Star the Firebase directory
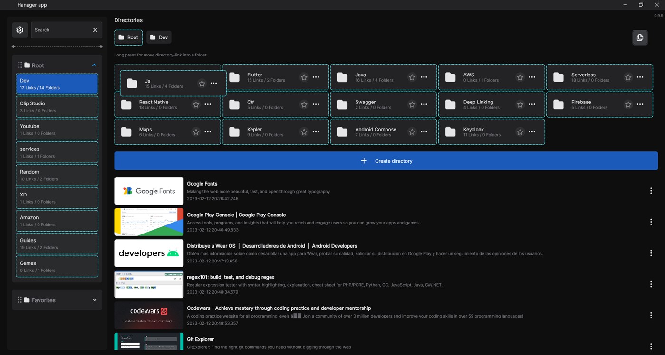Screen dimensions: 665x355 [628, 104]
